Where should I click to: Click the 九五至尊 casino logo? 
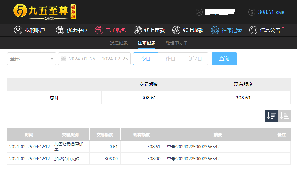(45, 12)
